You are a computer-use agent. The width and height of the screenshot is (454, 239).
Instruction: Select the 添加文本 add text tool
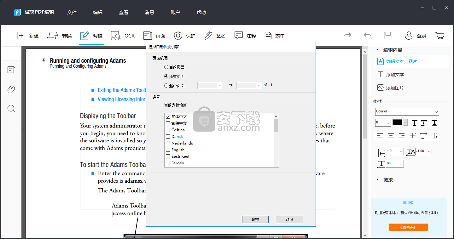point(391,75)
